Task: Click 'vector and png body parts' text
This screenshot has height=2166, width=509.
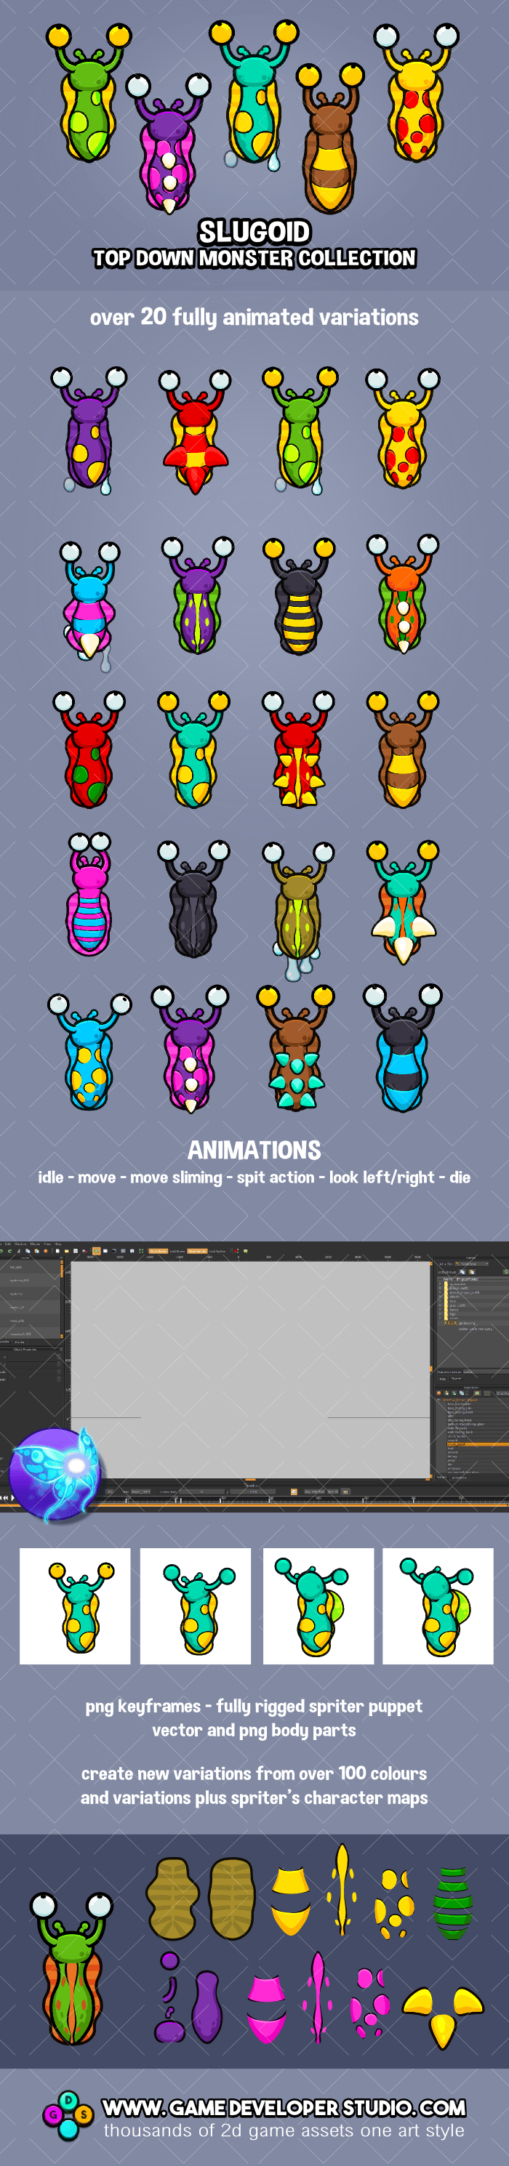Action: pyautogui.click(x=254, y=1731)
